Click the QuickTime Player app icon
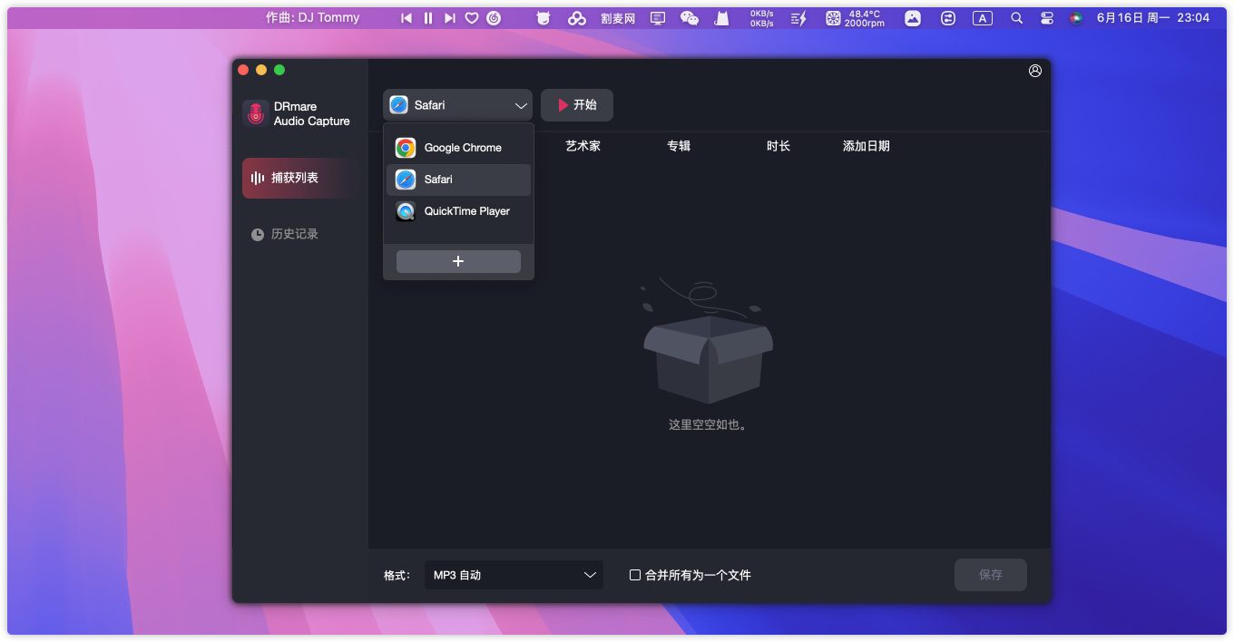 [406, 211]
